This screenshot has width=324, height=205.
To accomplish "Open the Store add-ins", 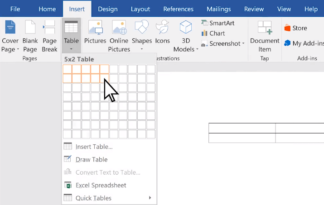I will (x=295, y=28).
